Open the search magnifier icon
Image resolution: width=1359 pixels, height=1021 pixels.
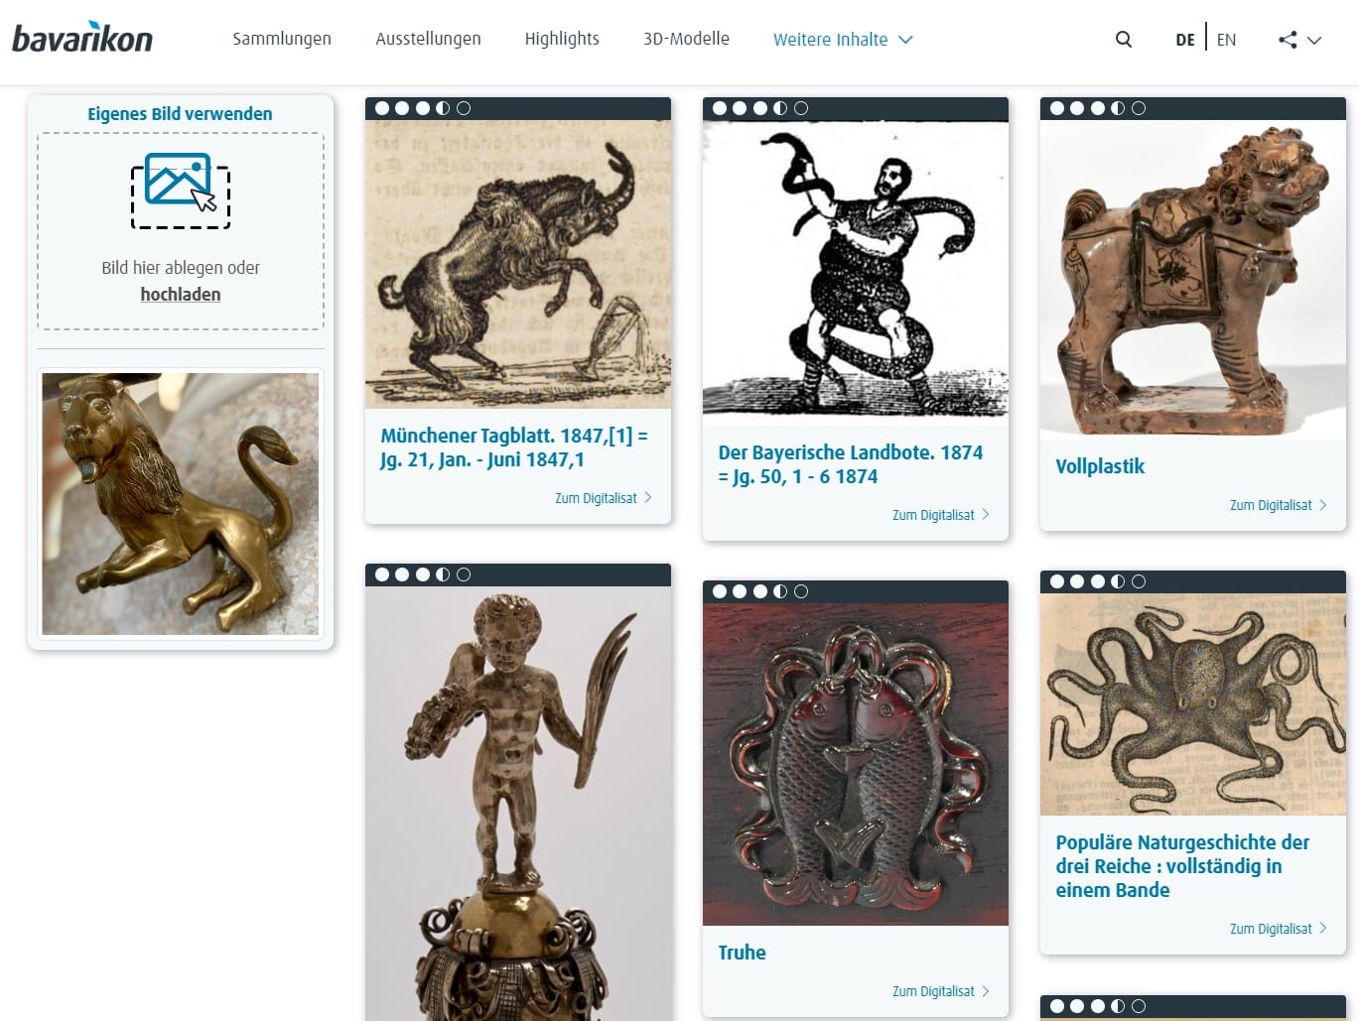tap(1123, 40)
